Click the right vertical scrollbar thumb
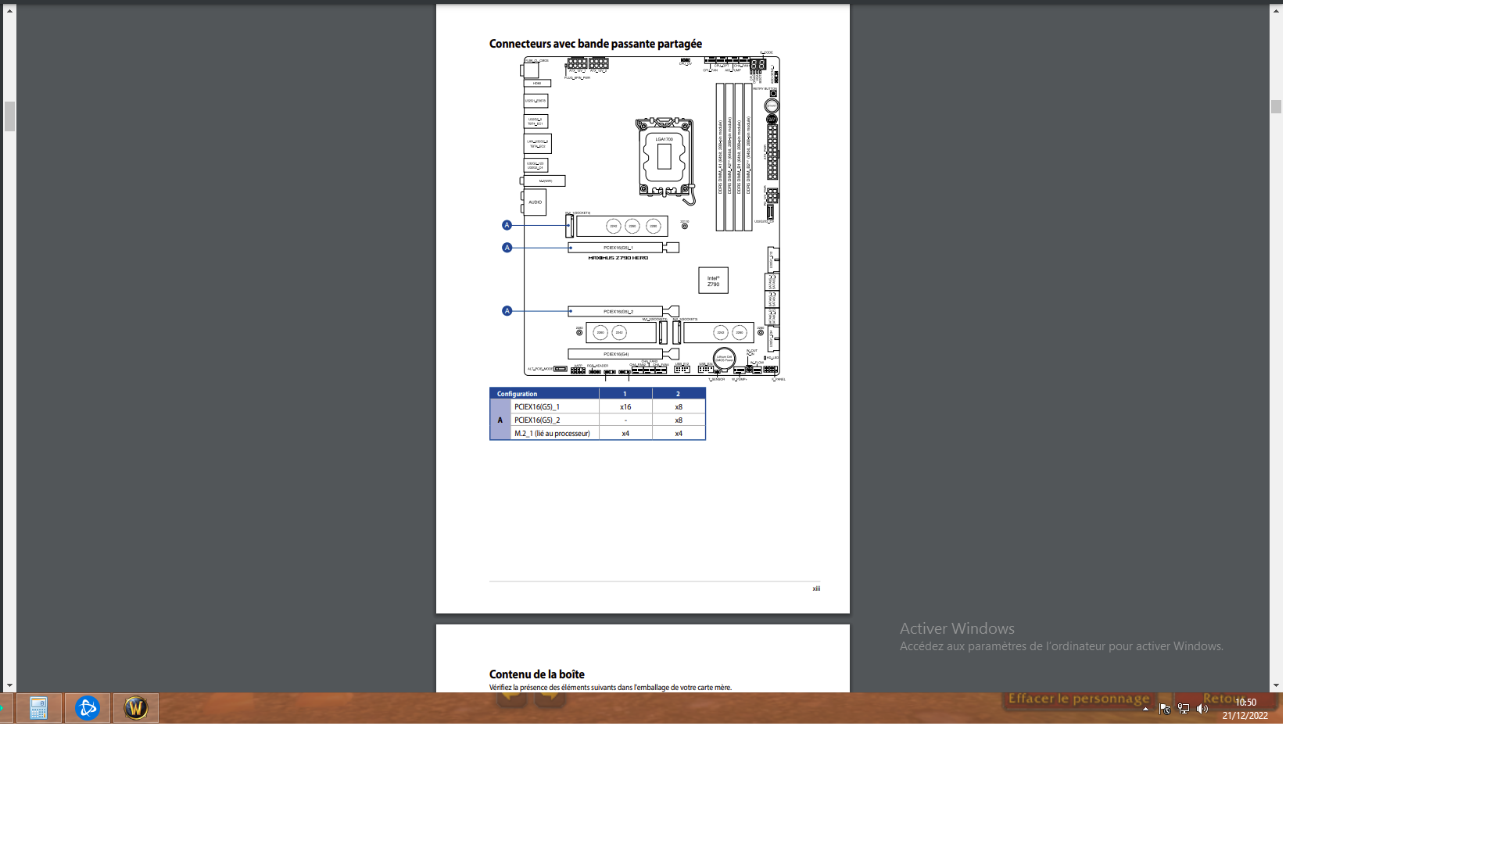Viewport: 1501px width, 844px height. [1276, 107]
